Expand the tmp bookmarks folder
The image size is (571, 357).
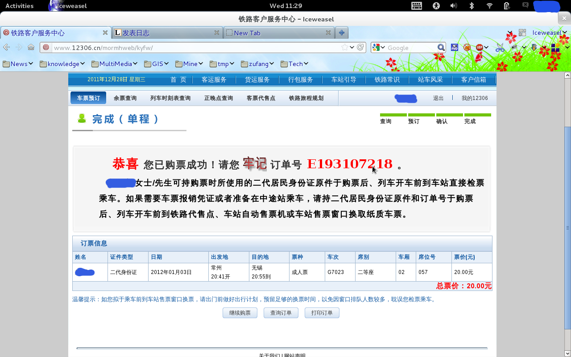click(x=222, y=64)
